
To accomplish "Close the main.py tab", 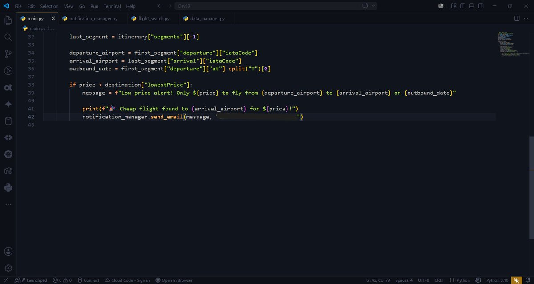I will point(53,19).
